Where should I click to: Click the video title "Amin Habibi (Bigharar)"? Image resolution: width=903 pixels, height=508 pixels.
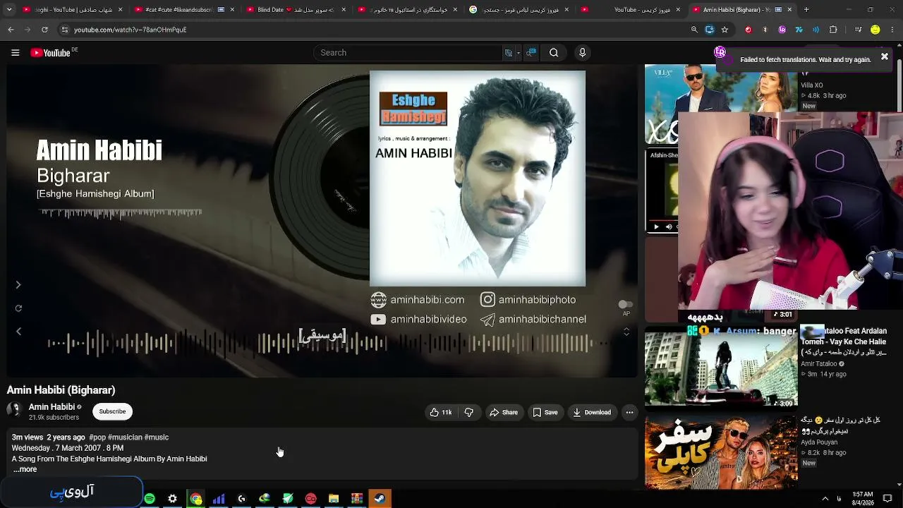tap(61, 390)
